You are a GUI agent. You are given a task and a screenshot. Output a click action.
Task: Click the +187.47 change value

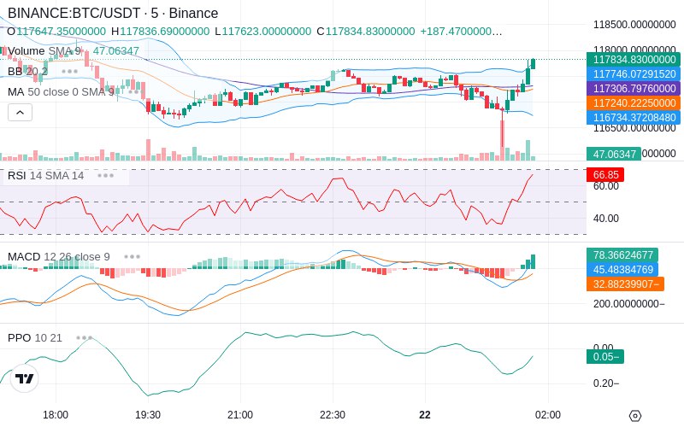[x=461, y=32]
